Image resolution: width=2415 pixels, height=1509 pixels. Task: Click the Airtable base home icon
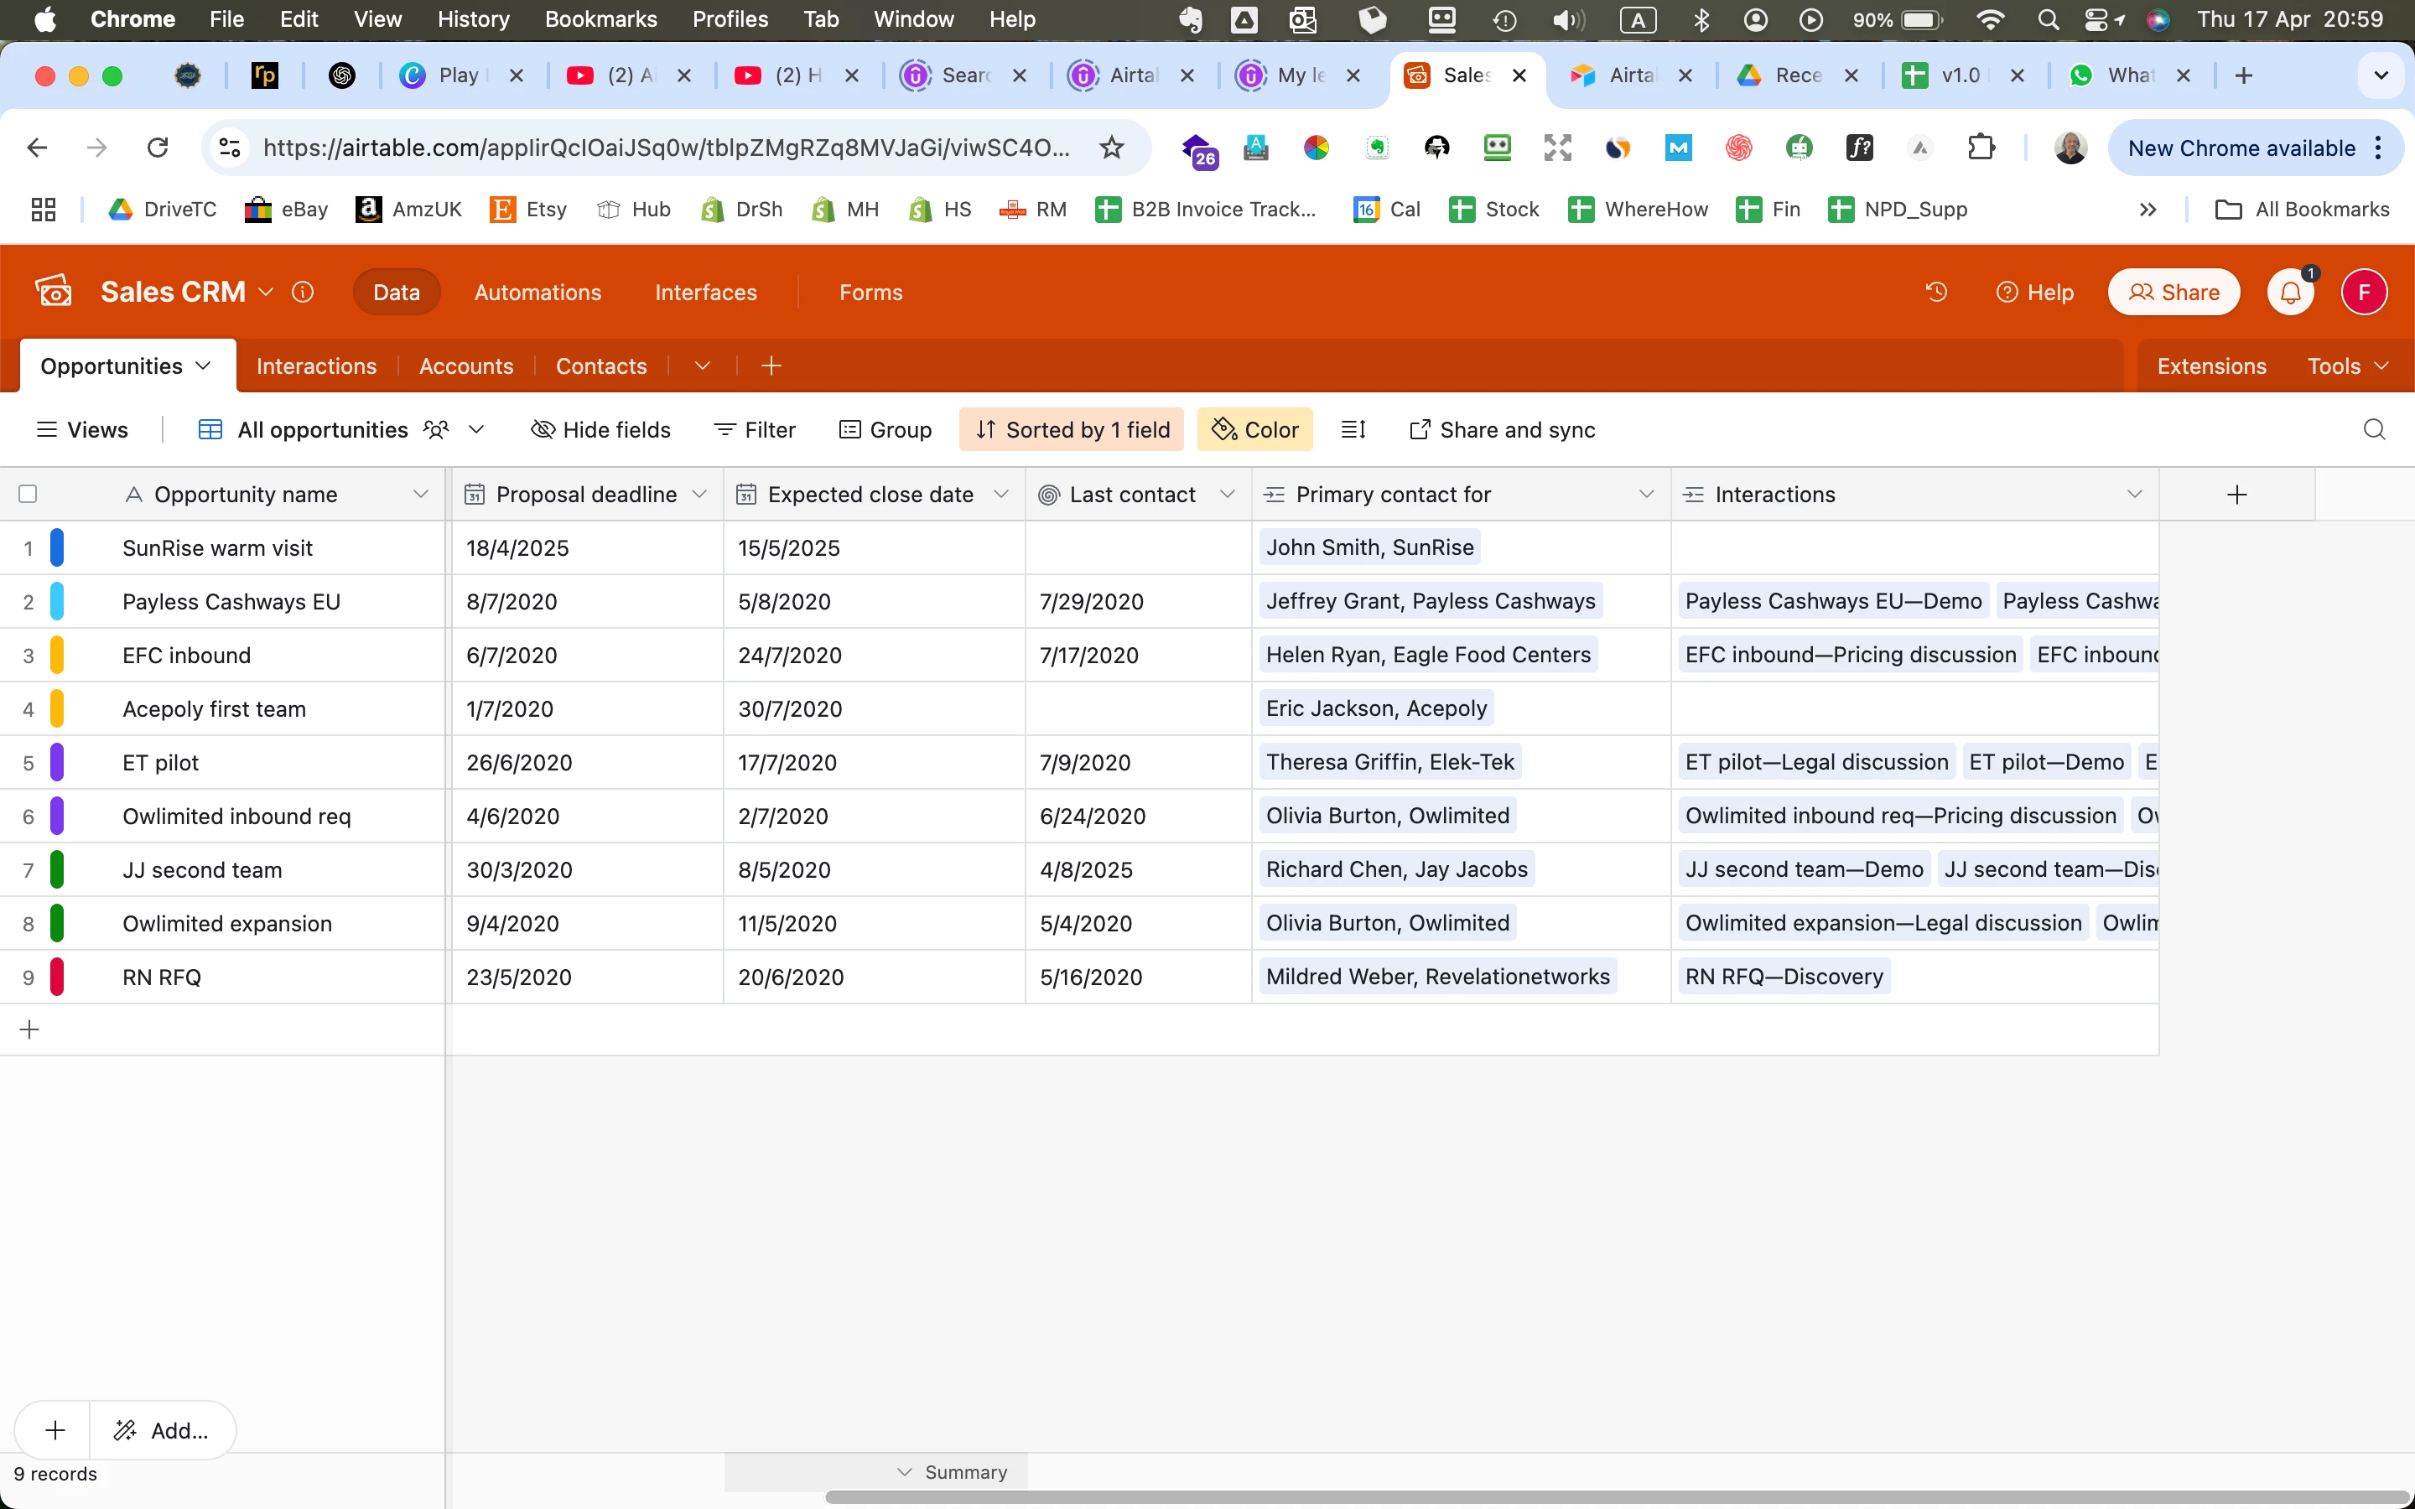pos(54,292)
